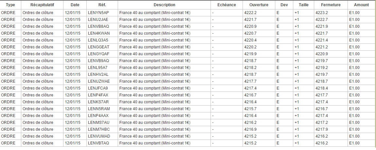Click the Fermeture column header

coord(331,5)
